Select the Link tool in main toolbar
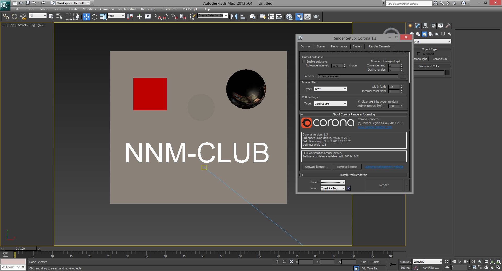Viewport: 502px width, 271px height. click(x=6, y=17)
